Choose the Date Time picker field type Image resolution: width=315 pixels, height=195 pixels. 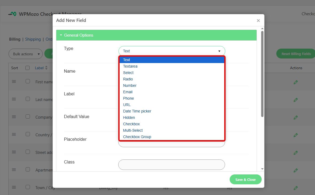(x=172, y=111)
